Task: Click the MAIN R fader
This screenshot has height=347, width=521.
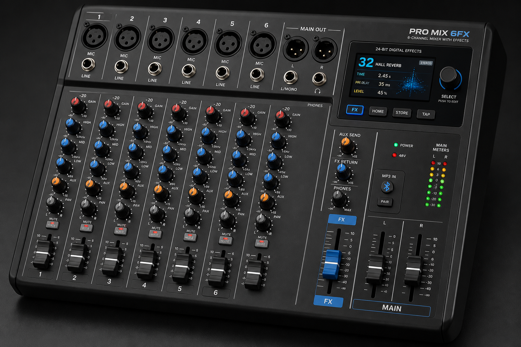Action: 413,271
